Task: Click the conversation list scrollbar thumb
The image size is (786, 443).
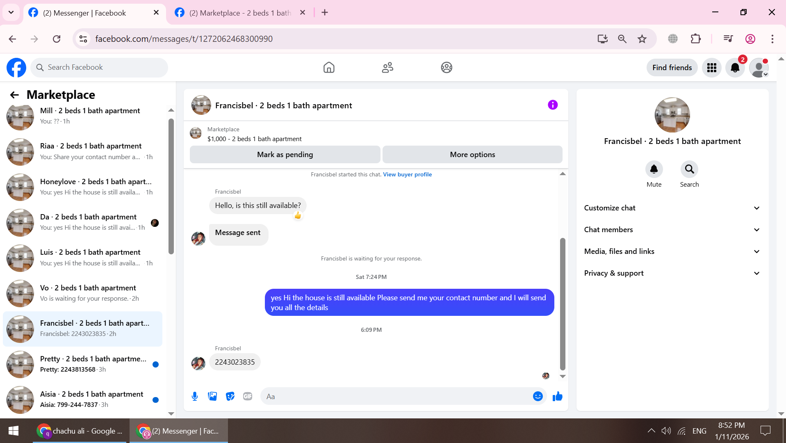Action: [x=171, y=187]
